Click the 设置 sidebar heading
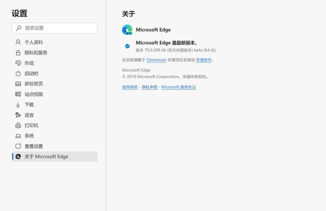This screenshot has width=326, height=211. 20,14
